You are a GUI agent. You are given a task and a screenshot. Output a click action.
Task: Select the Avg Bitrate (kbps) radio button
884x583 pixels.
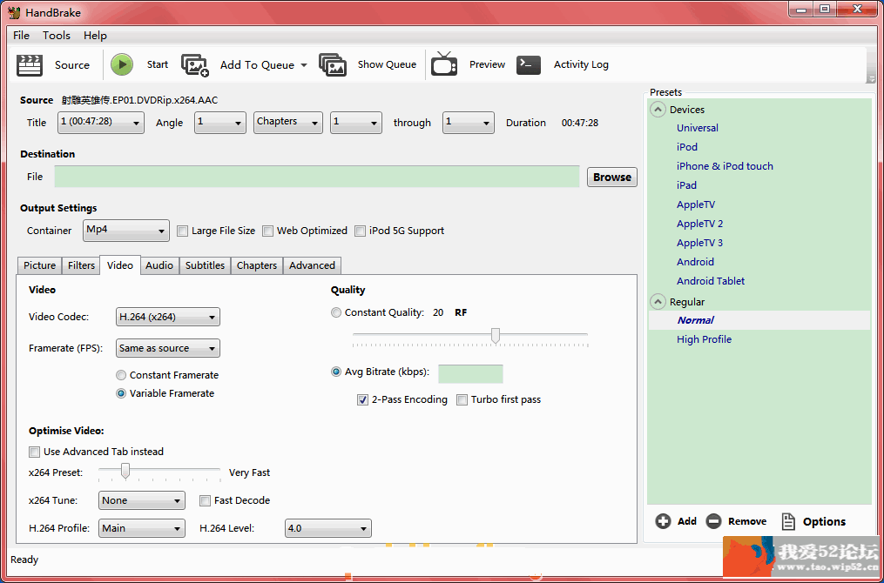coord(336,372)
